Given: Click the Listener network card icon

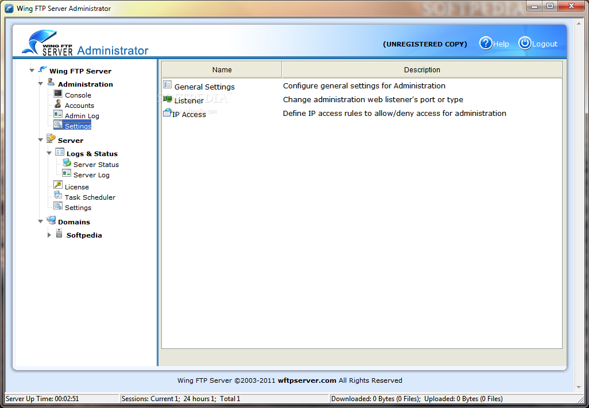Looking at the screenshot, I should pos(168,99).
